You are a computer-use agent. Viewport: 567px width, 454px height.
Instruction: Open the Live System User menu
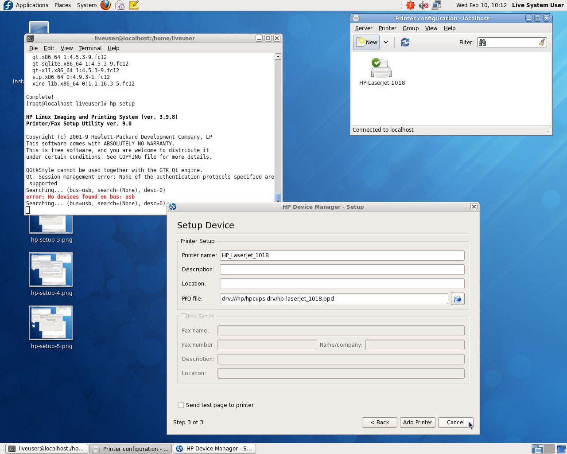(537, 5)
